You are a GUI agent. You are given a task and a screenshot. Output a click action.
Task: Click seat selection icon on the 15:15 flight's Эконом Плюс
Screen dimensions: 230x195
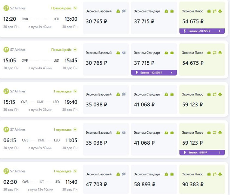click(220, 94)
